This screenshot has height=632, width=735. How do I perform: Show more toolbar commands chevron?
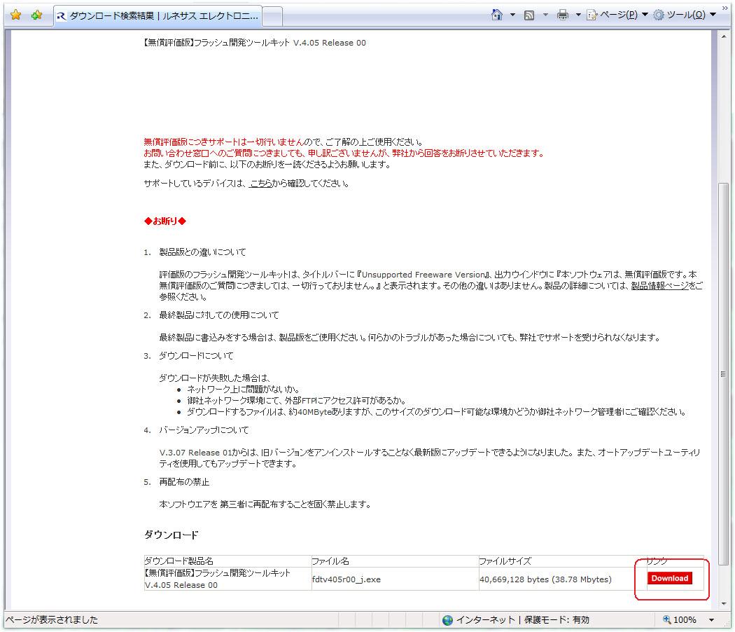point(724,8)
